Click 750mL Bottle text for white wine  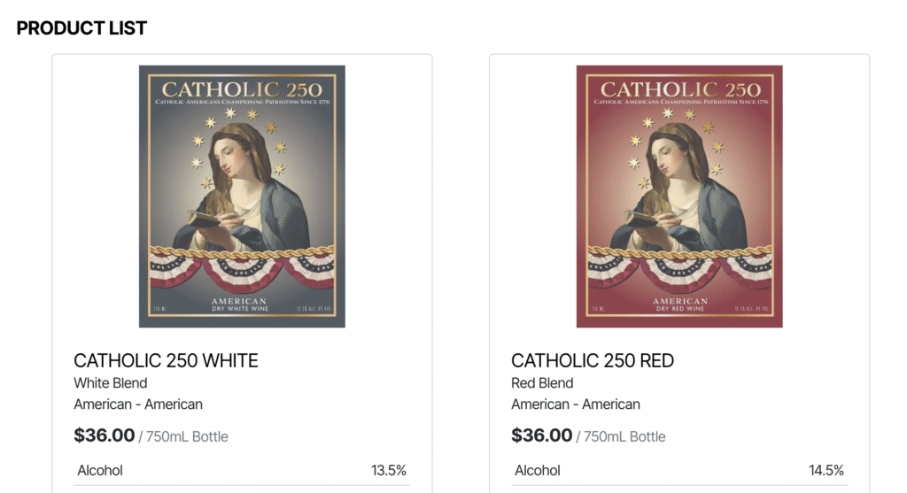pos(187,436)
